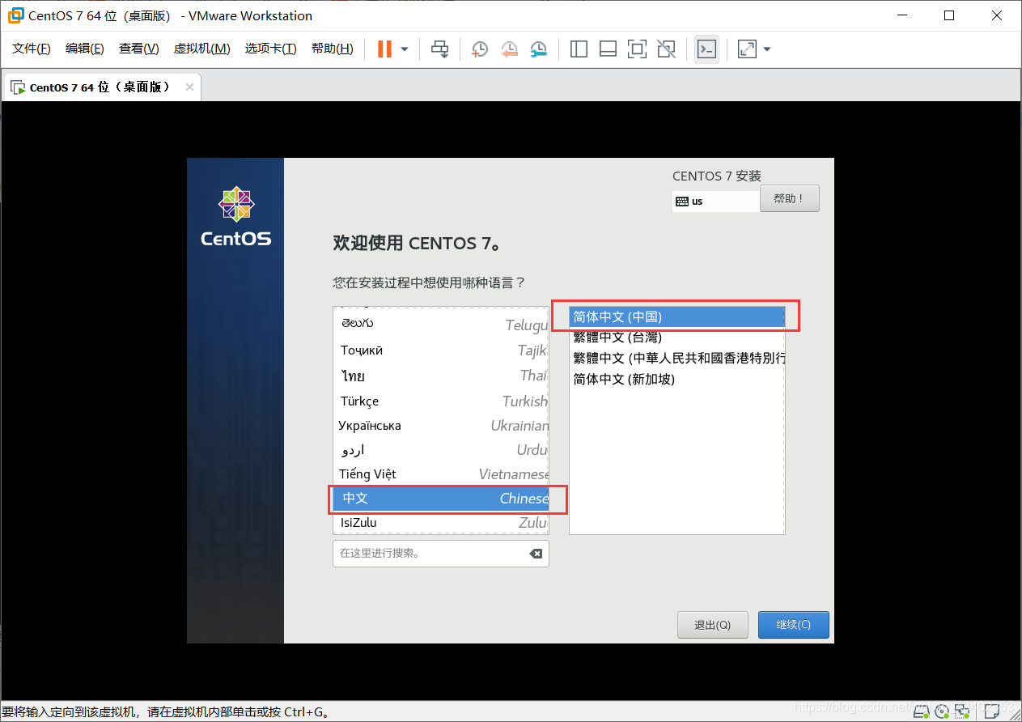Maximize the VMware Workstation window
Viewport: 1022px width, 722px height.
point(949,15)
